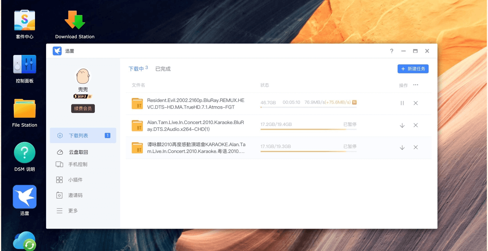The image size is (488, 251).
Task: Open the 更多 sidebar option
Action: point(73,210)
